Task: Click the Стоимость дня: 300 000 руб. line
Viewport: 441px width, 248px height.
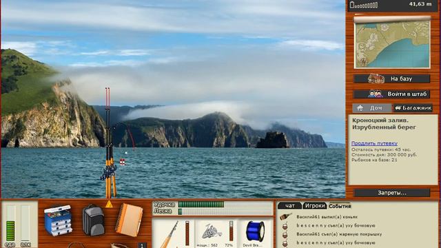Action: click(384, 154)
